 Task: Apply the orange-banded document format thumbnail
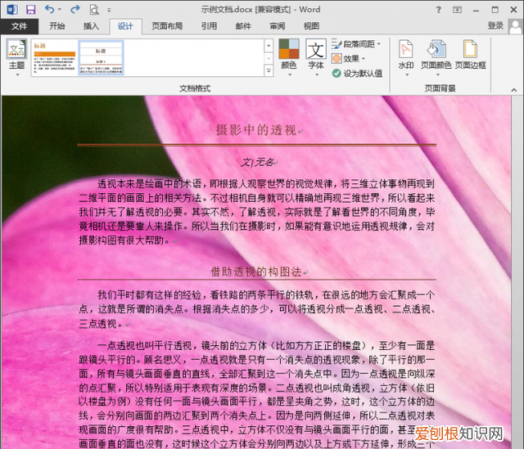click(55, 58)
